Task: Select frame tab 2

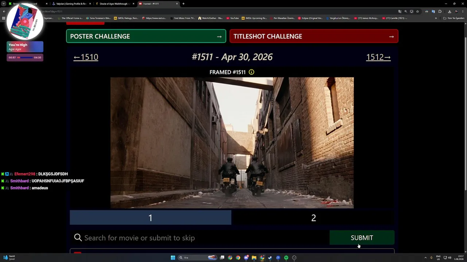Action: (313, 218)
